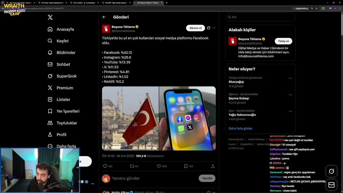Image resolution: width=343 pixels, height=193 pixels.
Task: Expand the Daha fazla menu
Action: [62, 146]
